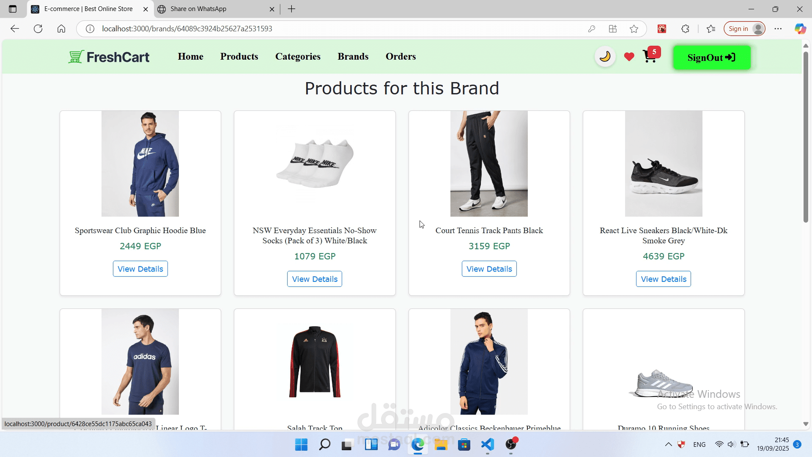Open the volume speaker icon
812x457 pixels.
point(731,444)
